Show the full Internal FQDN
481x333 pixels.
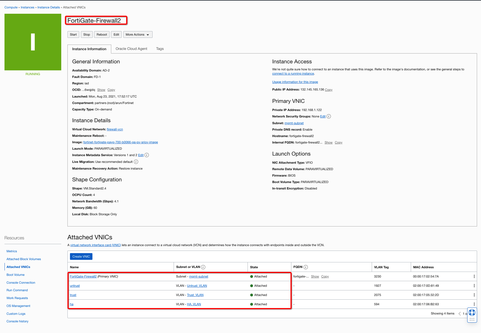coord(328,143)
